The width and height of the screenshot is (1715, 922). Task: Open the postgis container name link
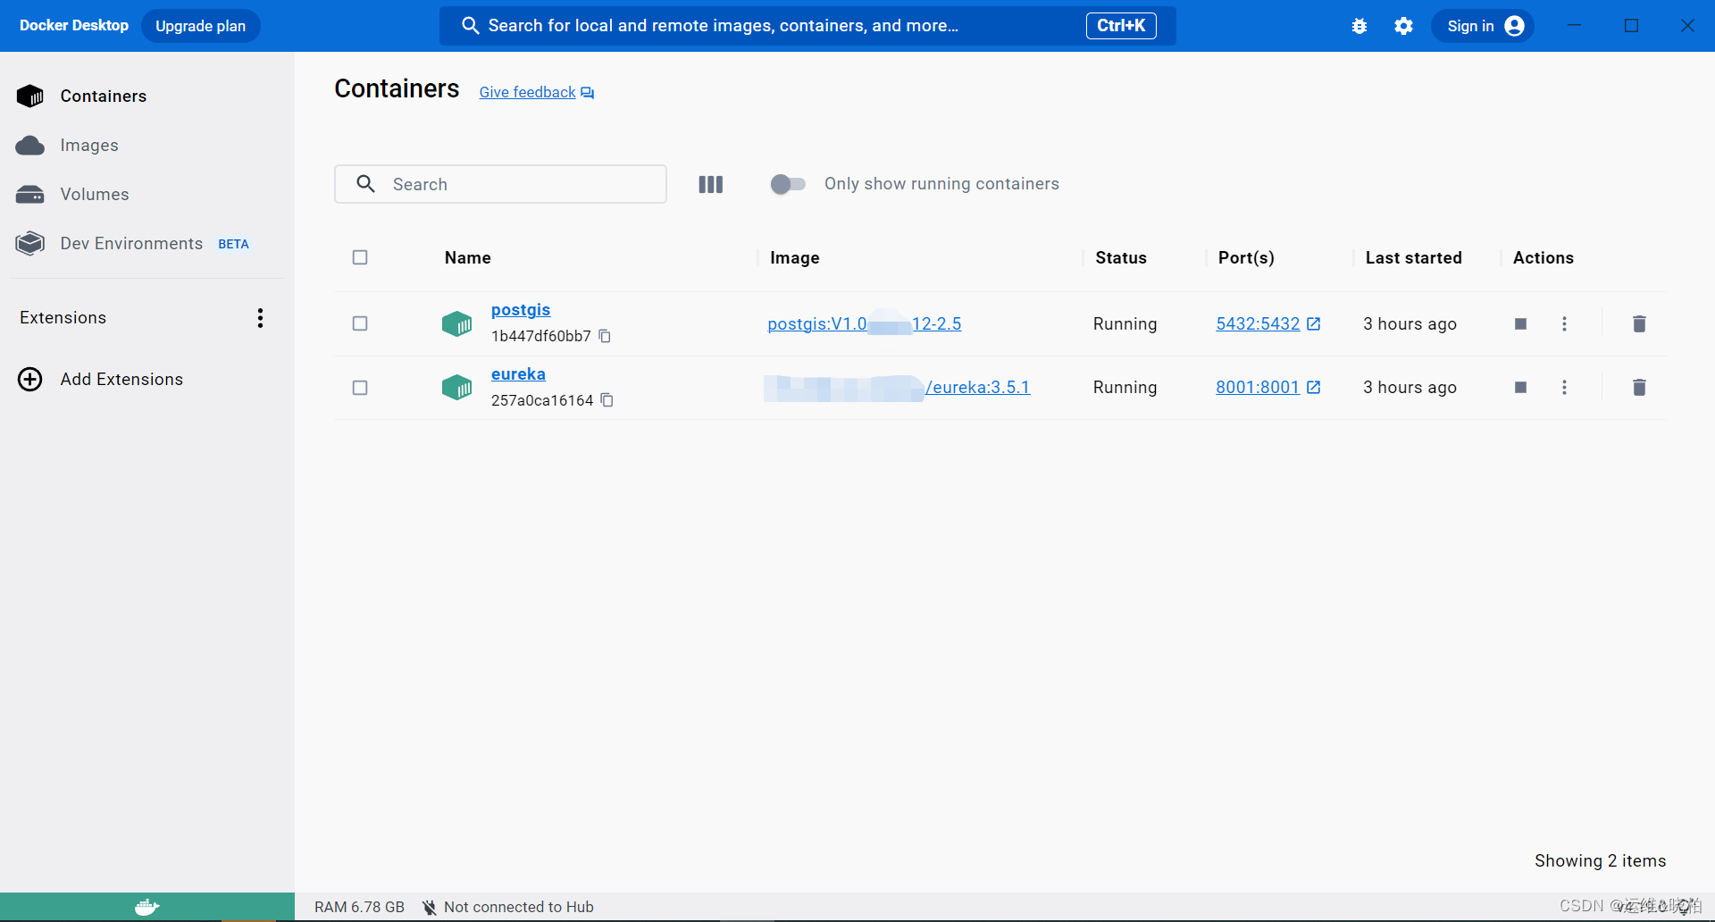521,310
